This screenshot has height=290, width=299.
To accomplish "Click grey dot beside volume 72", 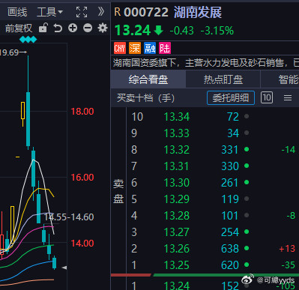I will pos(247,116).
